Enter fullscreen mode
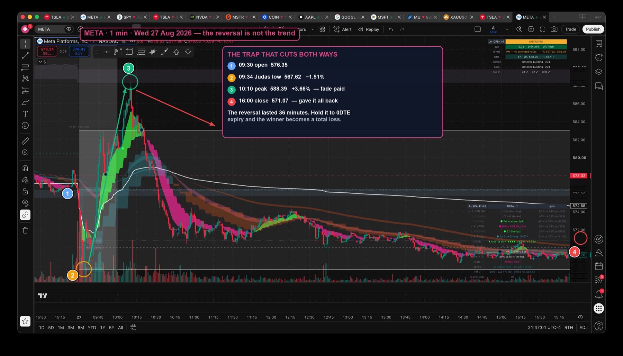The height and width of the screenshot is (356, 623). pos(543,29)
